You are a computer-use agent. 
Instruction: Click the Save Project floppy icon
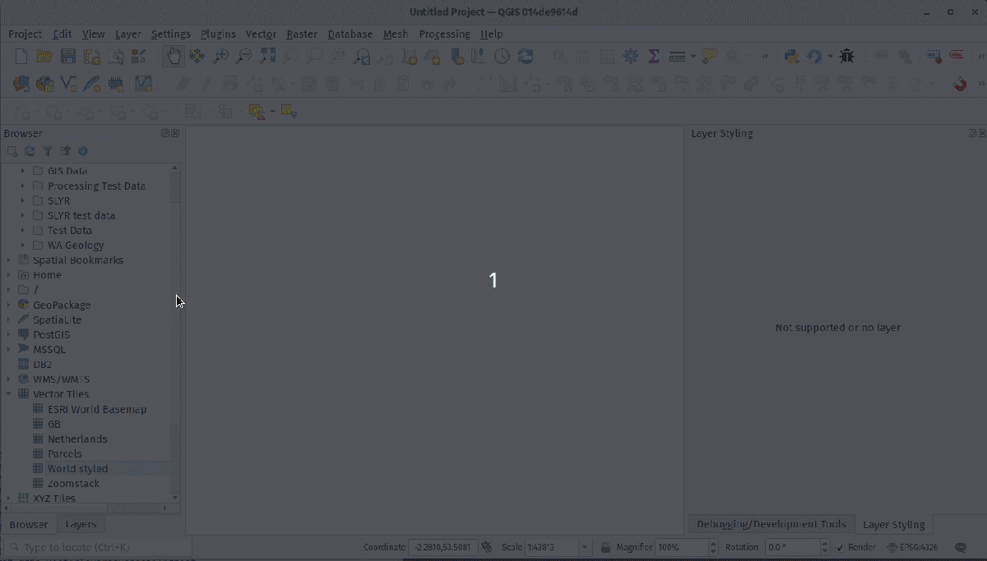point(68,57)
